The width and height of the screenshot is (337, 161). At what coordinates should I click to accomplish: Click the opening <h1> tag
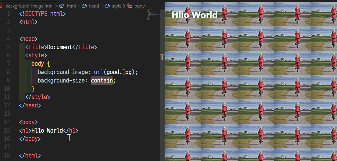[25, 131]
